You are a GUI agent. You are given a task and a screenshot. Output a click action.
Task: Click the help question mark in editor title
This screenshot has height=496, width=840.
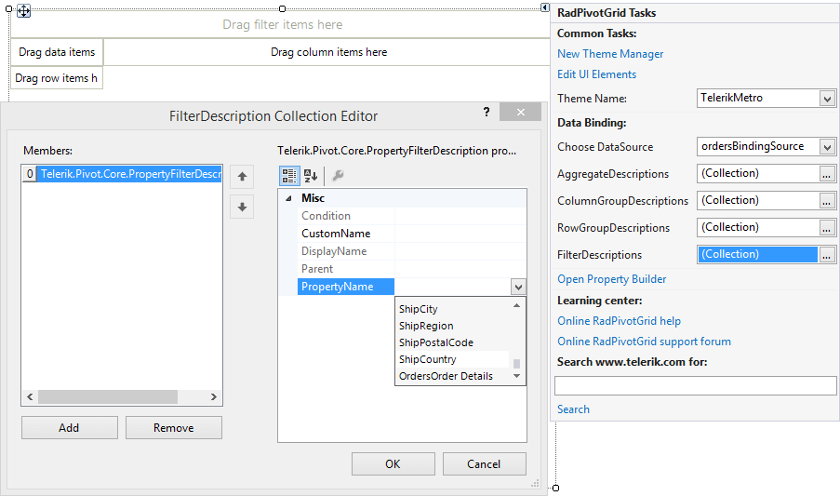(487, 112)
